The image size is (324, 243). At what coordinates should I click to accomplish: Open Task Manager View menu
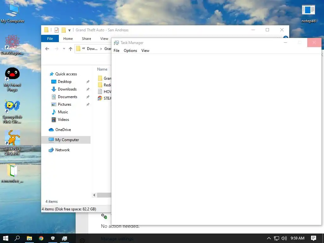145,51
